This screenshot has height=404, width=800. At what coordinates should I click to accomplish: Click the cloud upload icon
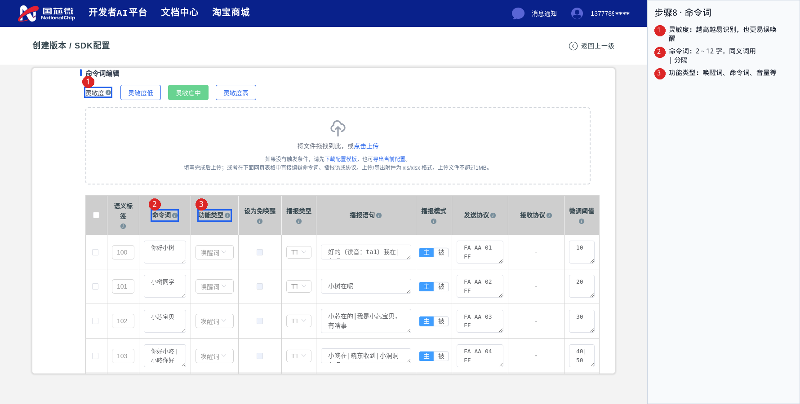pos(338,128)
